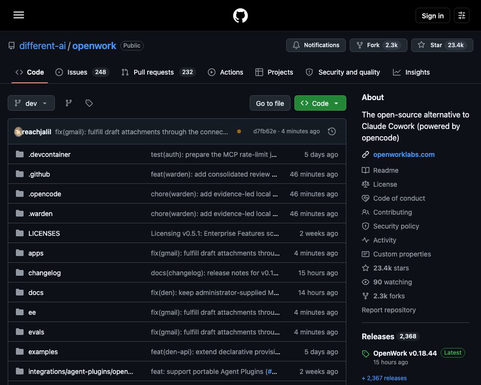Go to the GitHub home logo
This screenshot has height=385, width=481.
point(240,15)
